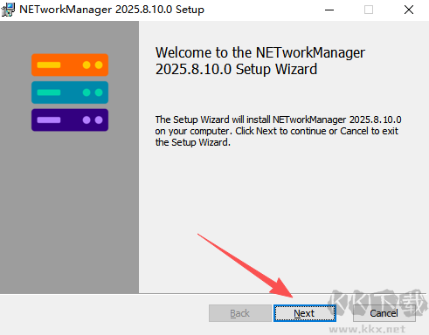Click the orange server bar in logo
The height and width of the screenshot is (335, 429).
(x=70, y=65)
